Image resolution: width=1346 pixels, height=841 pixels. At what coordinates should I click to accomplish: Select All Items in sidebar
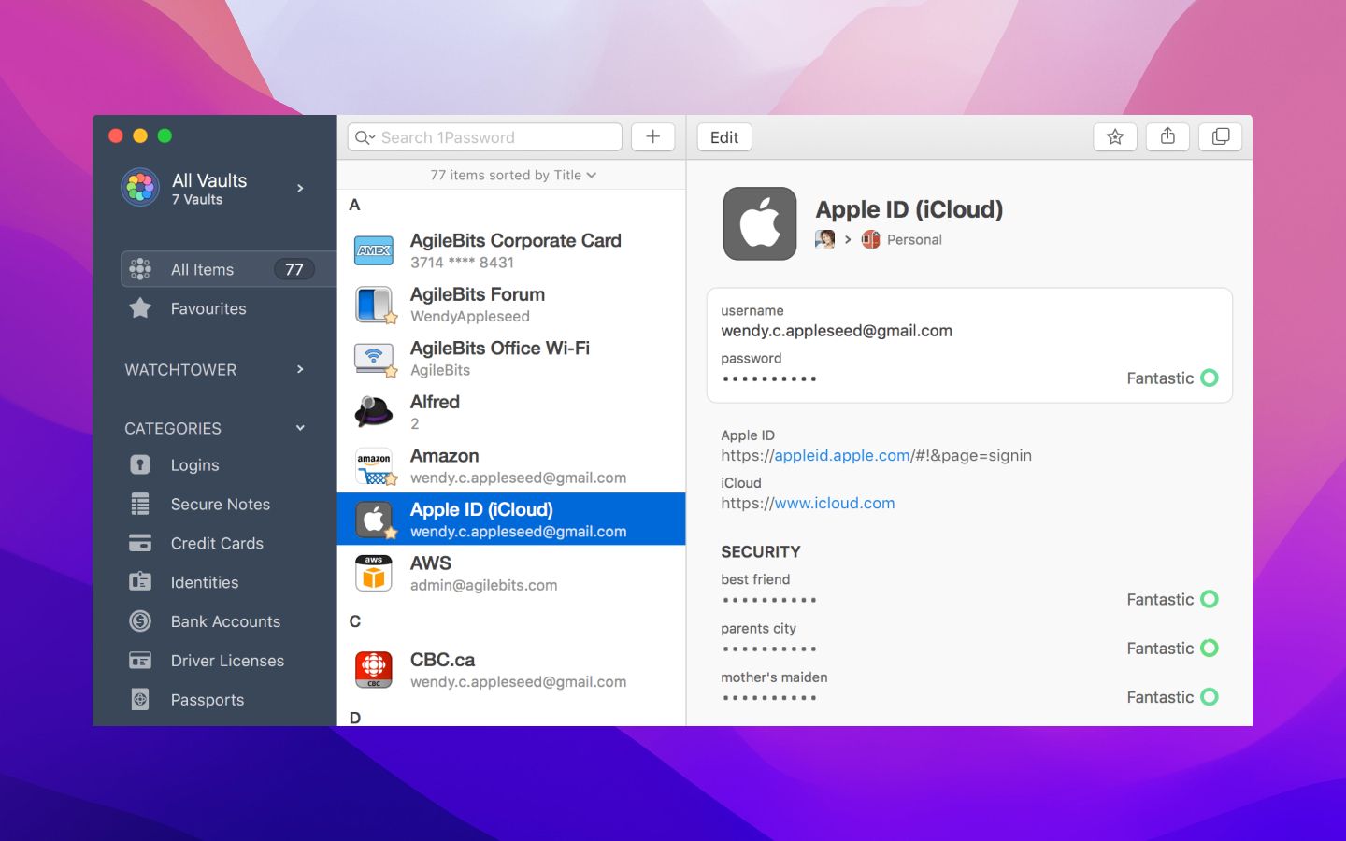(x=229, y=269)
